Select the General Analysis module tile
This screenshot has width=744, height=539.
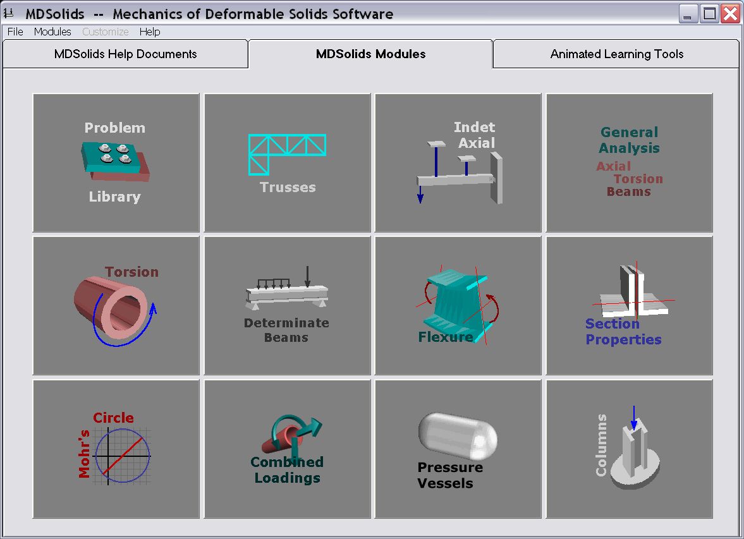click(x=630, y=163)
